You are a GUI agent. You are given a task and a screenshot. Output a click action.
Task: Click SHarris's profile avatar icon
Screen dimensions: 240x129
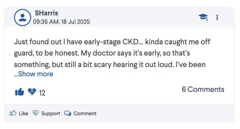pos(23,17)
